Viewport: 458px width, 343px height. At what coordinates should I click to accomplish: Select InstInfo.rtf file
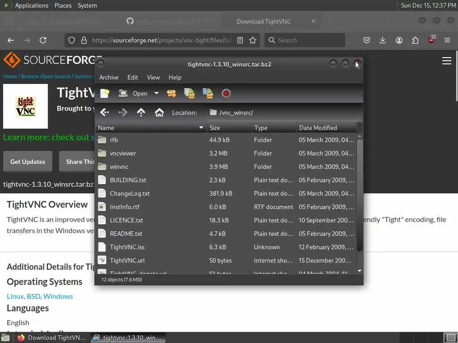click(x=226, y=207)
